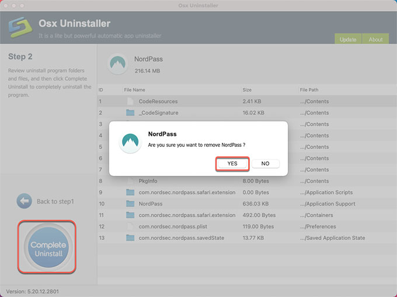Select the _CodeSignature folder icon

[x=130, y=112]
